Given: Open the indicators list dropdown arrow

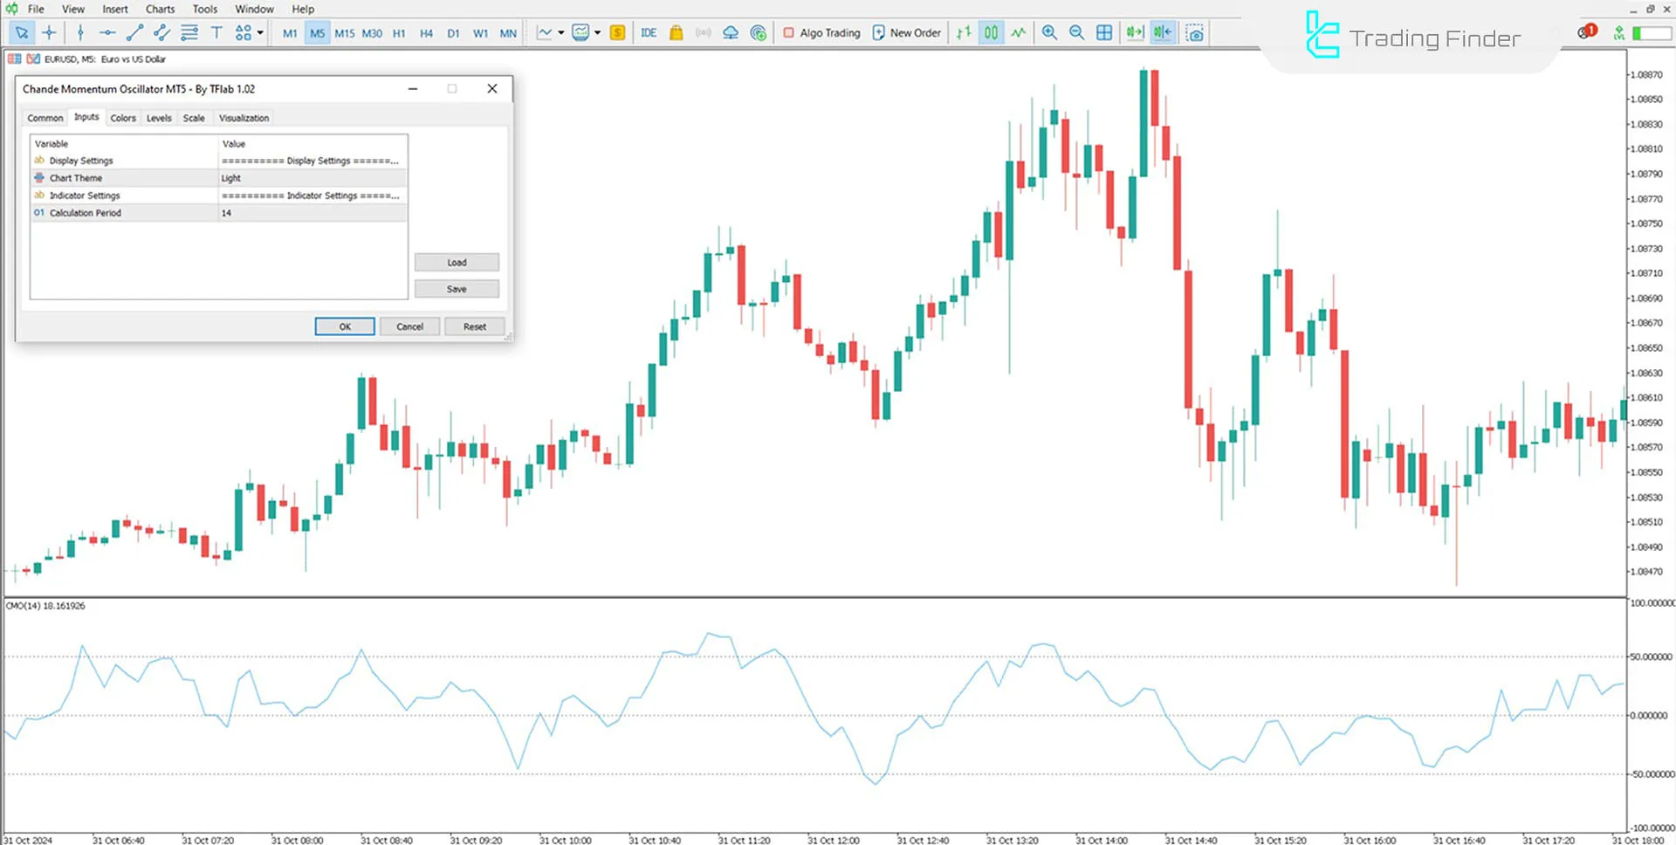Looking at the screenshot, I should (560, 33).
